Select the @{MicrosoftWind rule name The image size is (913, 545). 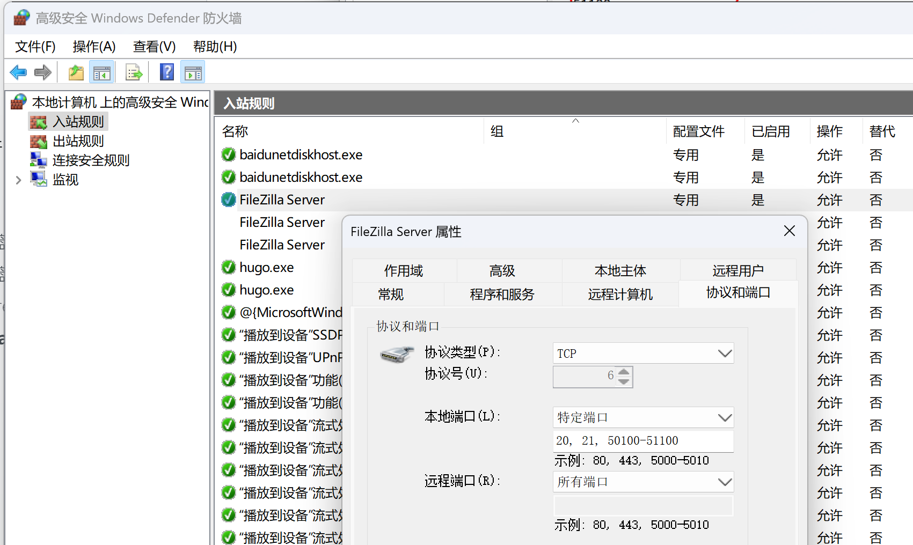291,312
